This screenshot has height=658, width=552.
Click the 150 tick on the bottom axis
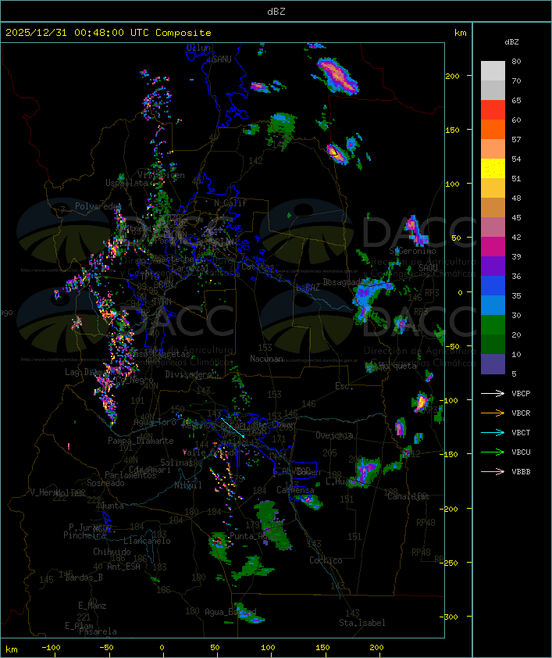[x=322, y=648]
